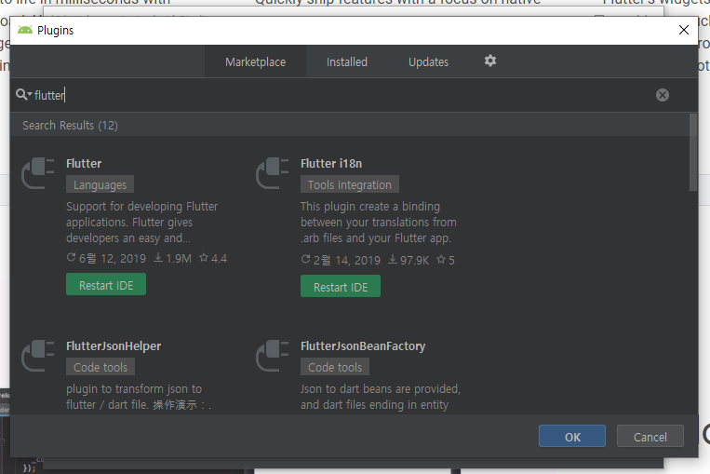Image resolution: width=710 pixels, height=474 pixels.
Task: Click the FlutterJsonBeanFactory description text
Action: tap(381, 397)
